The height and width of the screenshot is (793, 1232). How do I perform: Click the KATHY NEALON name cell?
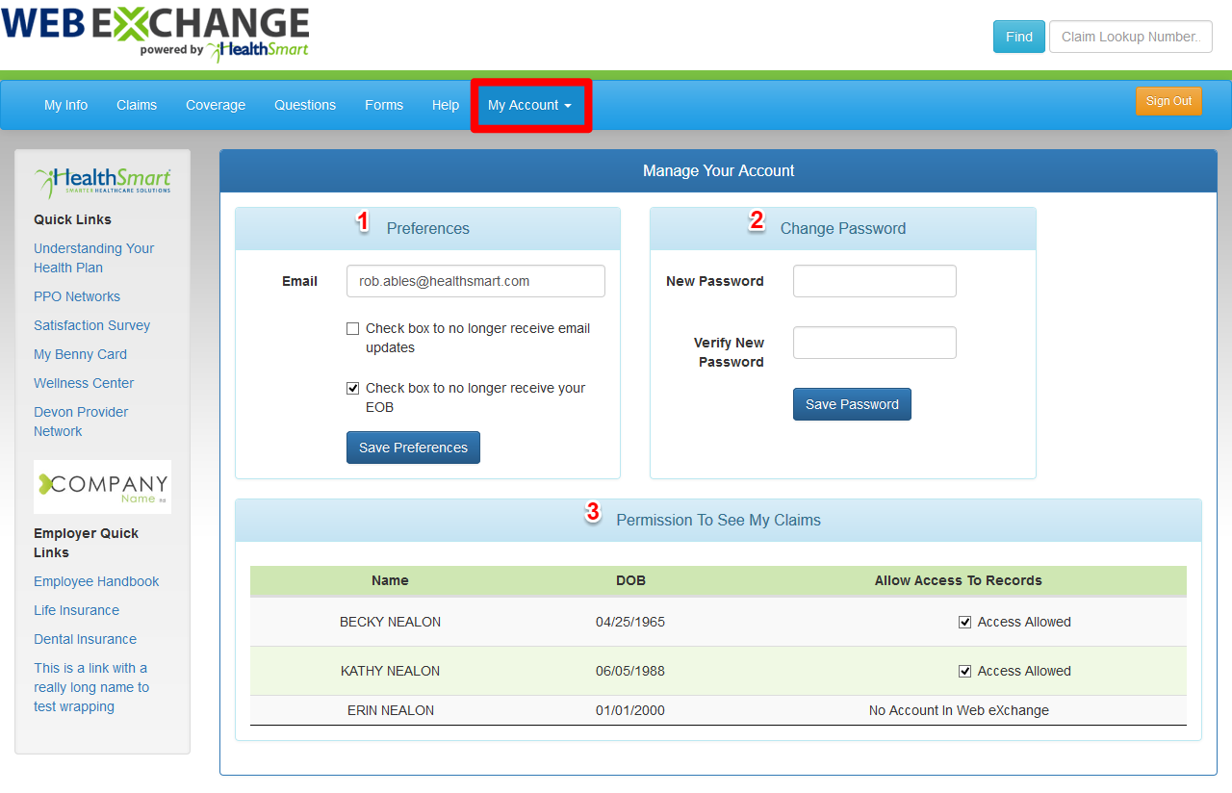pos(390,671)
